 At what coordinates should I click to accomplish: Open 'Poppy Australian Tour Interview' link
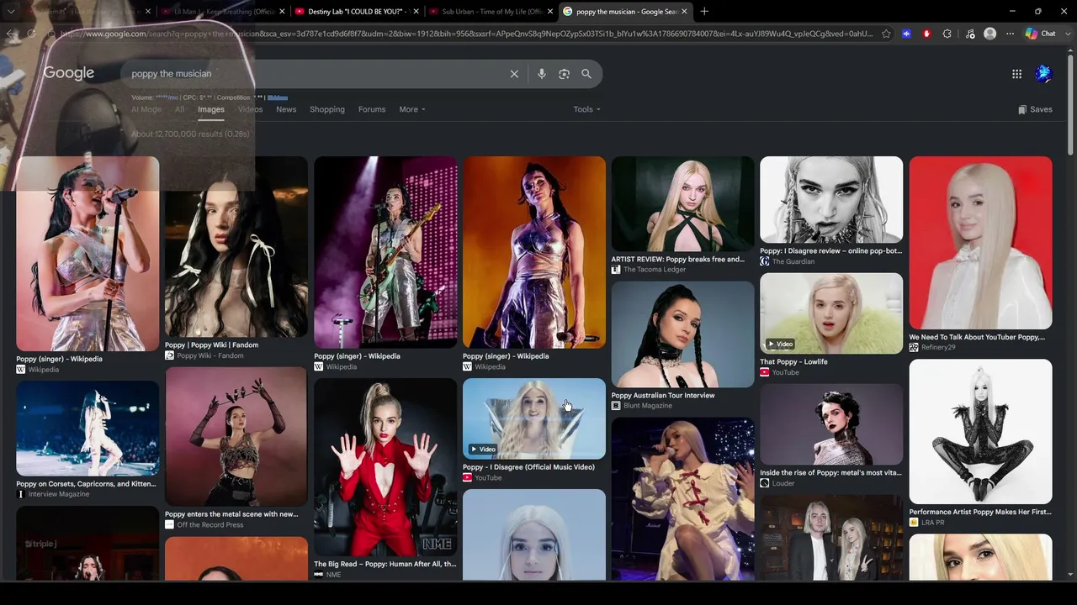click(663, 395)
